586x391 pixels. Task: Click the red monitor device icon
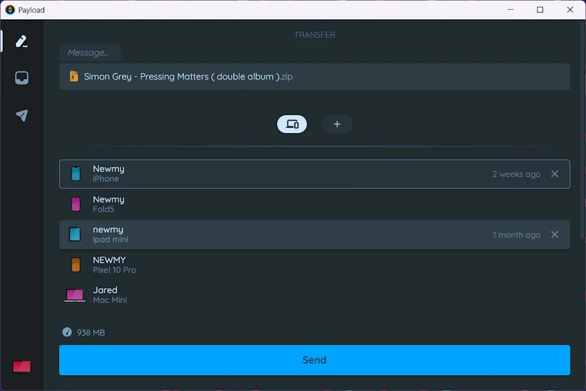[22, 367]
